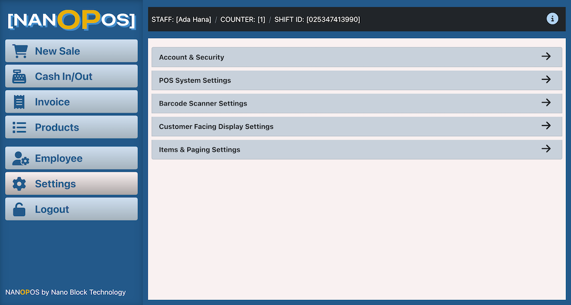Viewport: 571px width, 305px height.
Task: Open the info icon in the top bar
Action: point(552,19)
